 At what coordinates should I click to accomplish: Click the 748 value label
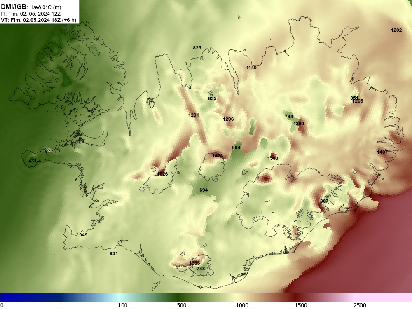201,269
